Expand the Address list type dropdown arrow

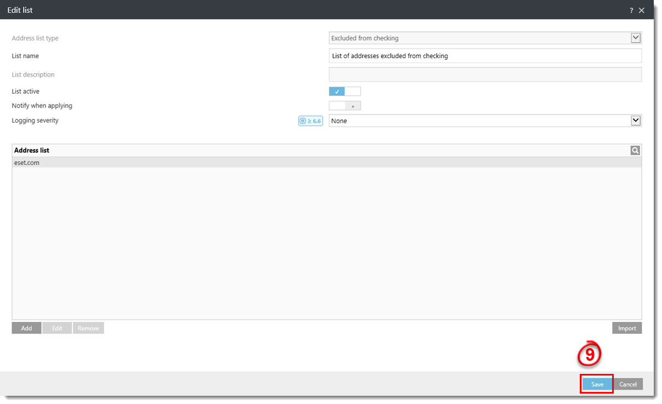[636, 38]
